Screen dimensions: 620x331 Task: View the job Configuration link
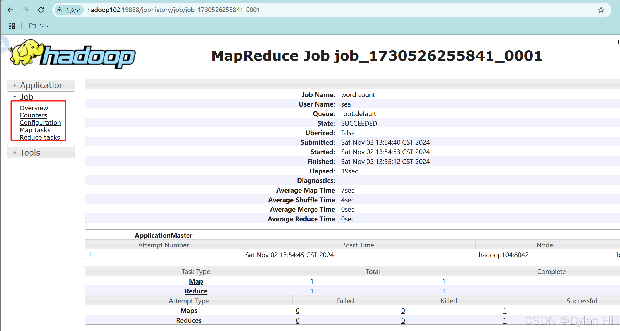(x=40, y=123)
